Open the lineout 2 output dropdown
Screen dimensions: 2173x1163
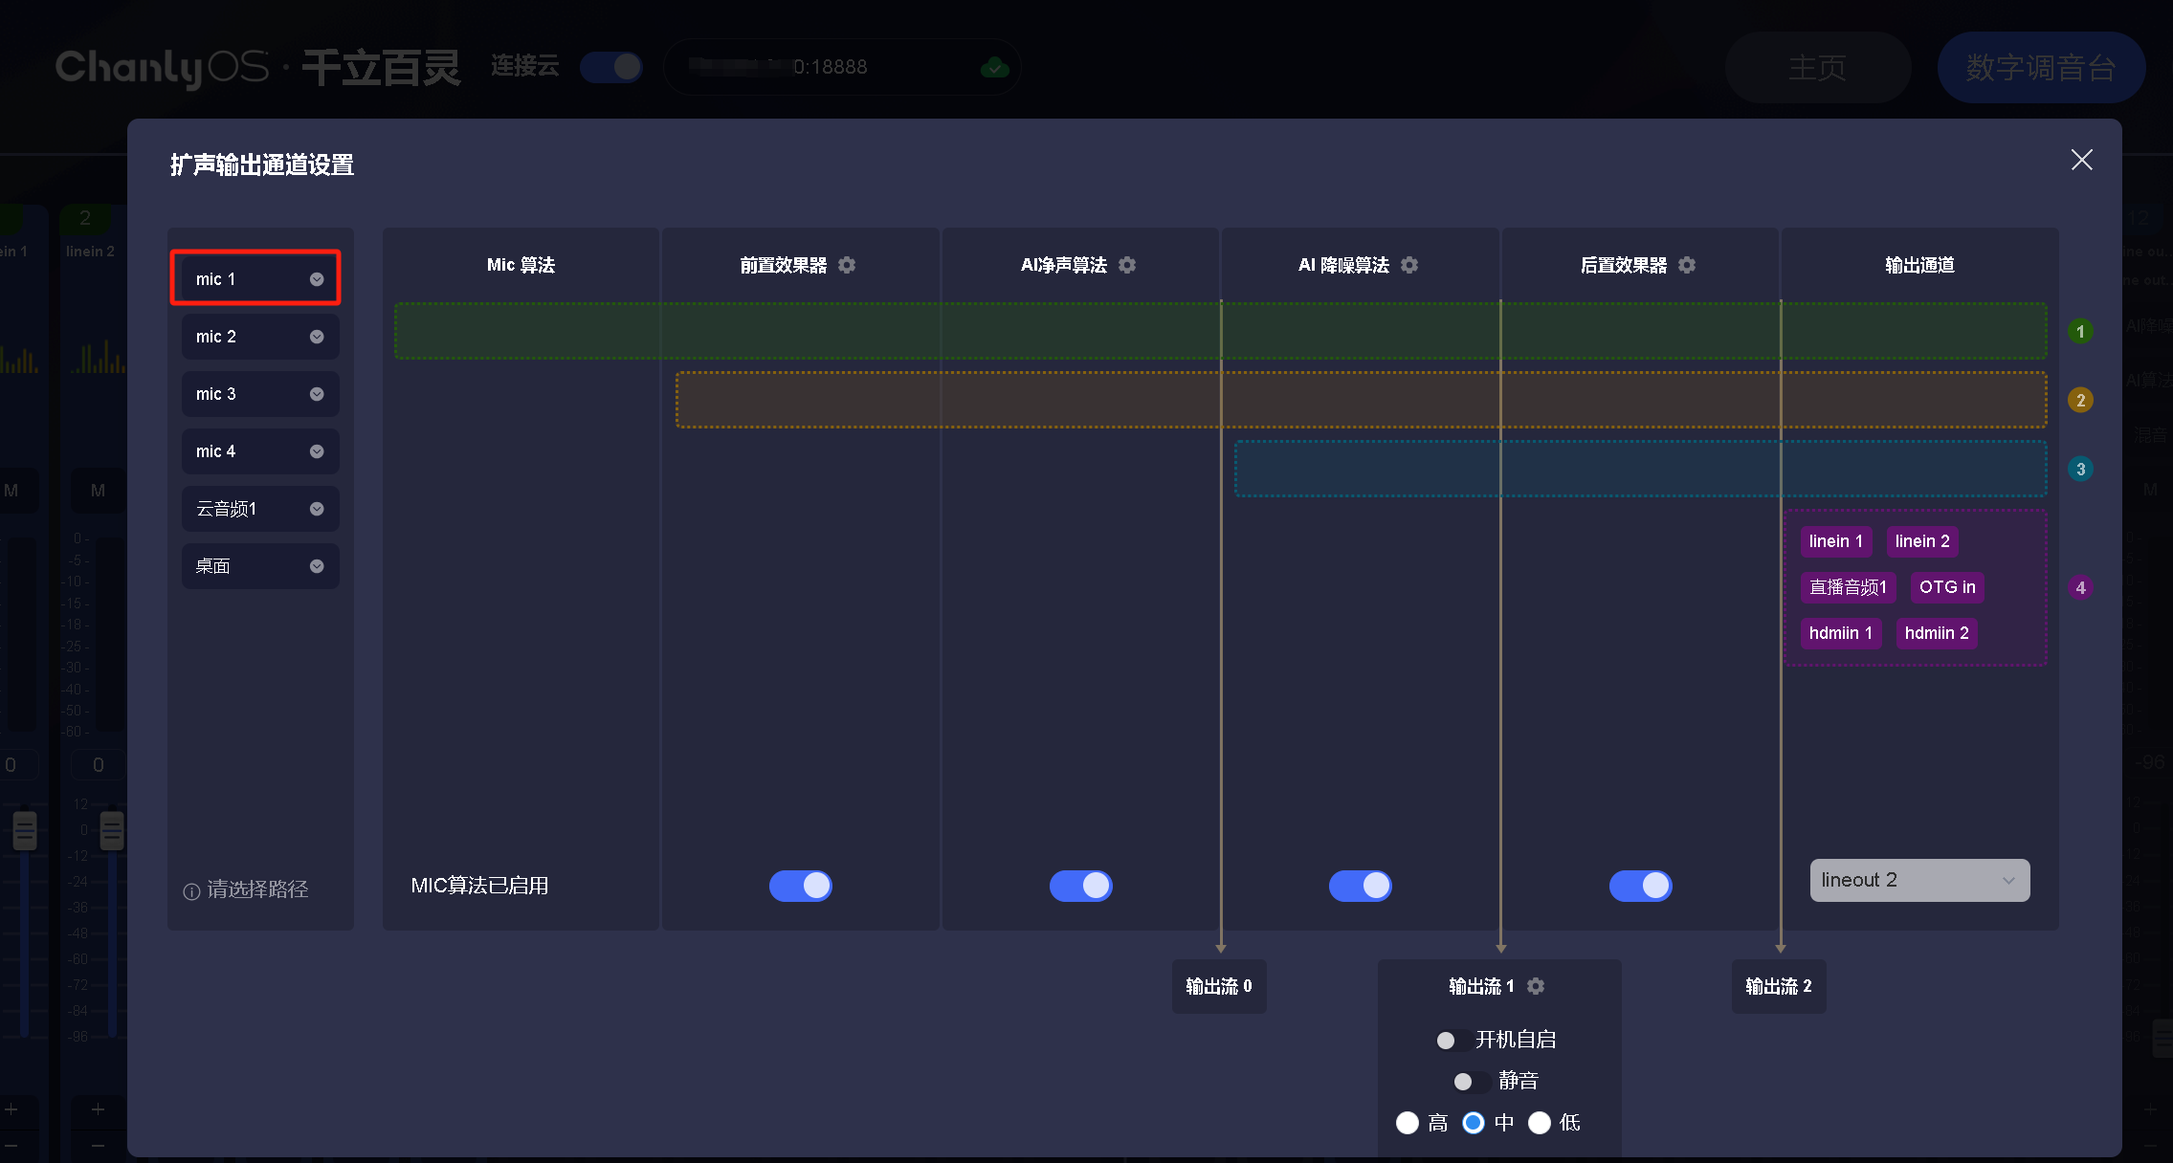tap(1918, 880)
